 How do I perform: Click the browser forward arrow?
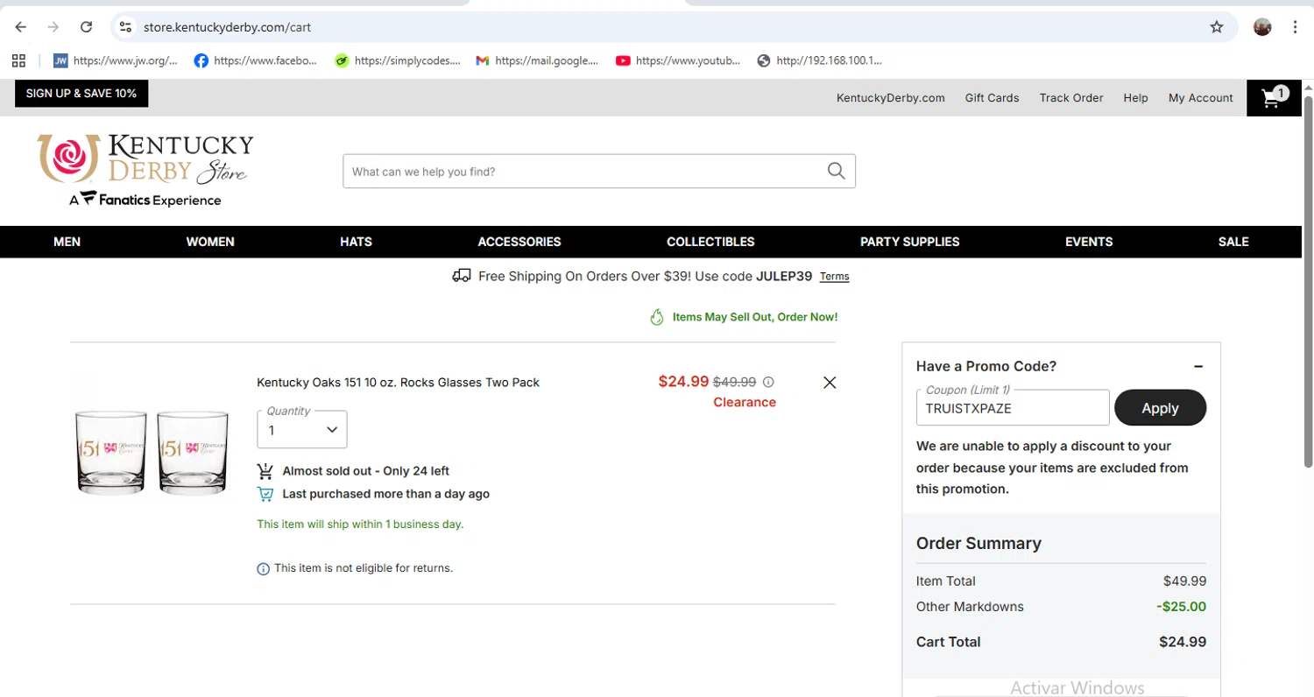(53, 27)
